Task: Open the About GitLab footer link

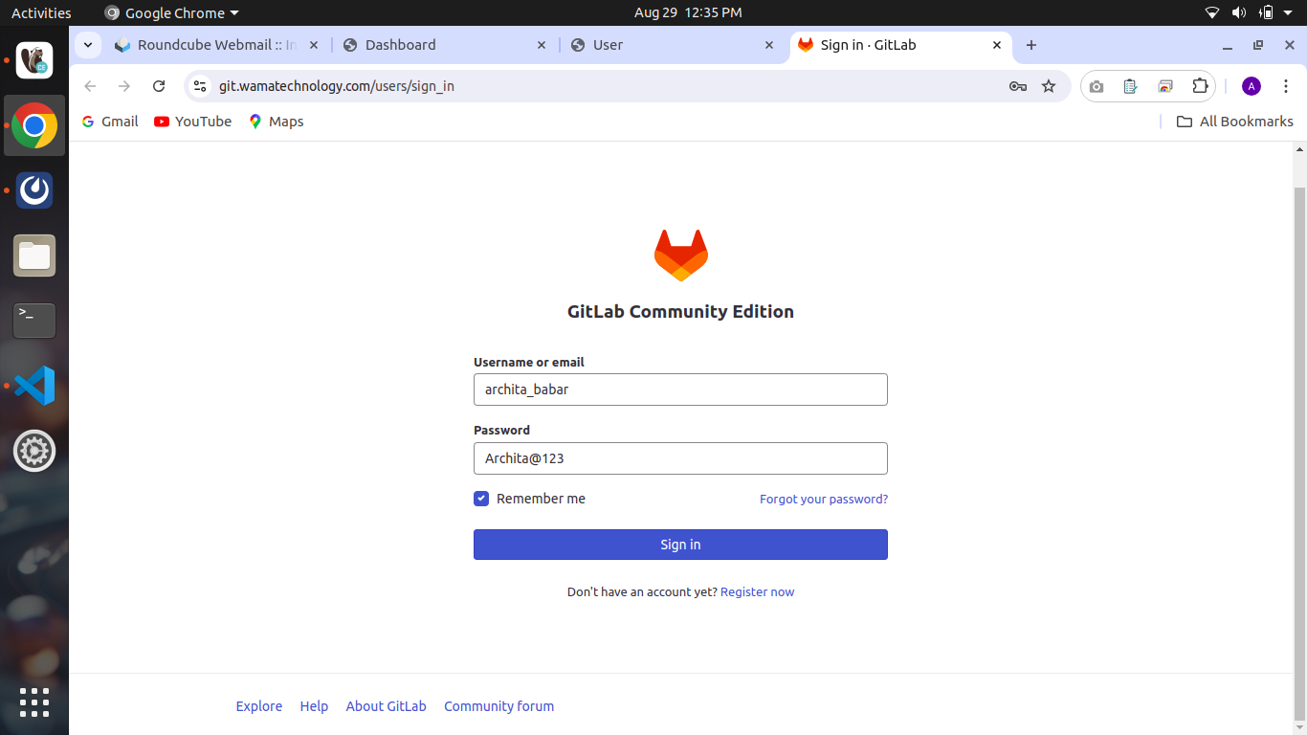Action: (x=387, y=706)
